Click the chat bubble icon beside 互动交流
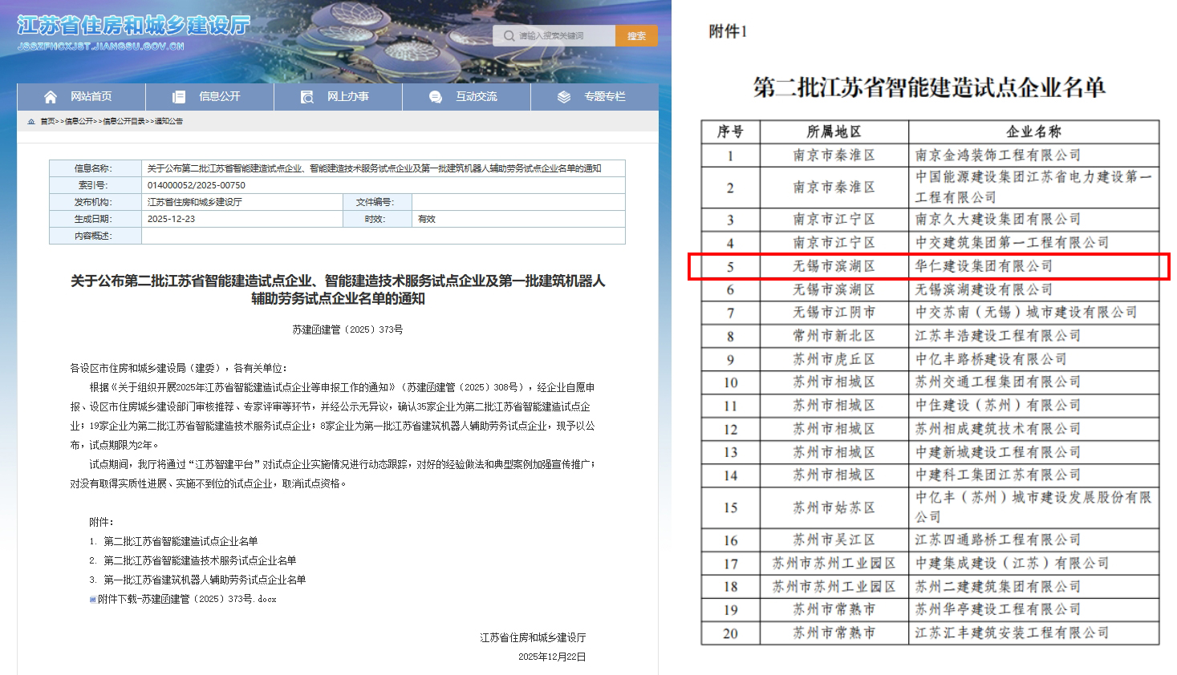Viewport: 1177px width, 675px height. coord(435,97)
